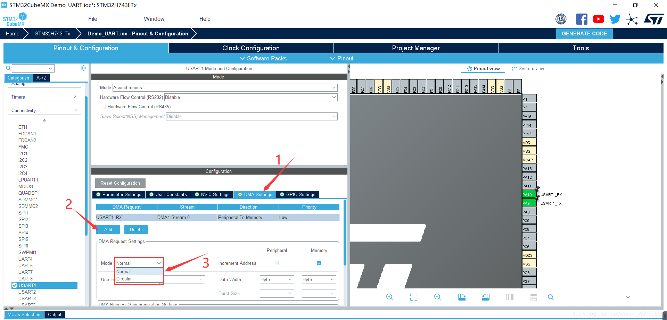Viewport: 667px width, 320px height.
Task: Select Circular in the Mode list
Action: tap(139, 279)
